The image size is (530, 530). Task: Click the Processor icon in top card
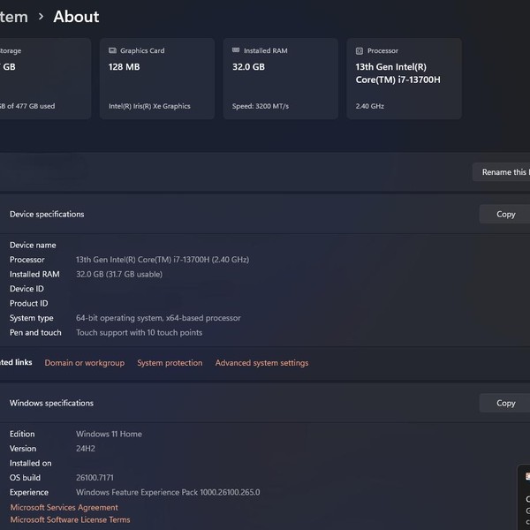point(360,51)
